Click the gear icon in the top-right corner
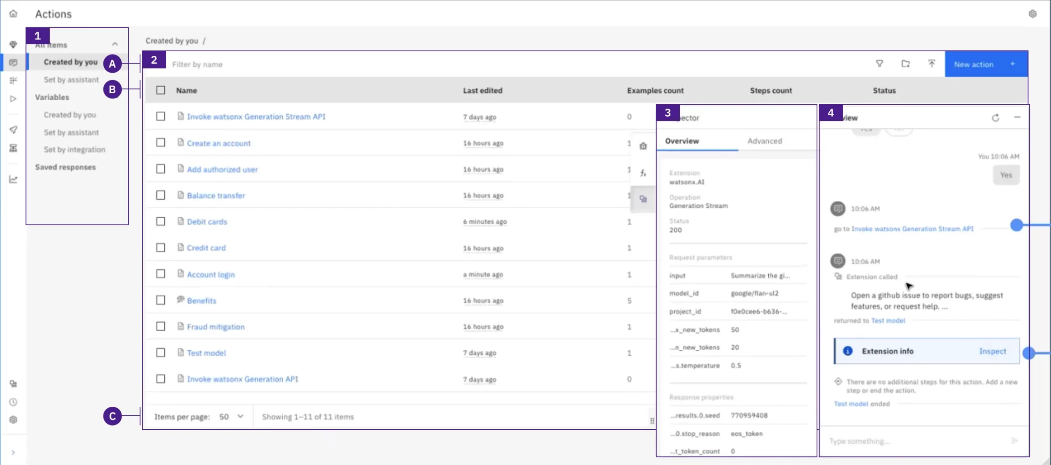This screenshot has width=1051, height=465. (x=1033, y=14)
